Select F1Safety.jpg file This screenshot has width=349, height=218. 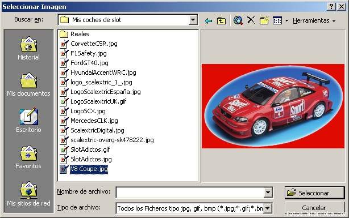click(89, 53)
